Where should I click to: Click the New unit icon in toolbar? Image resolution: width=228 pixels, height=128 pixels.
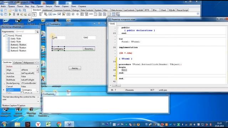pyautogui.click(x=2, y=10)
